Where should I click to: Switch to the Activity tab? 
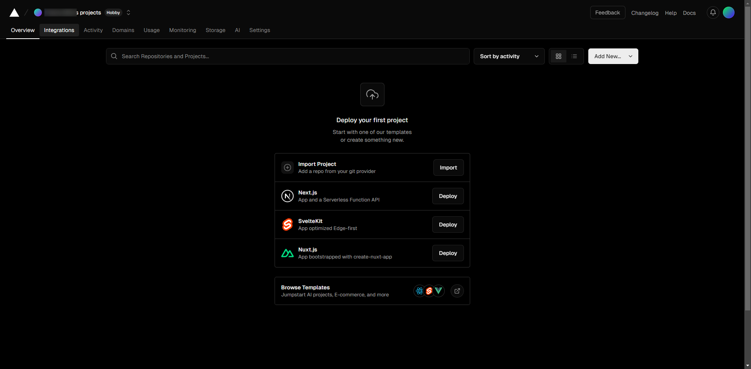coord(93,30)
